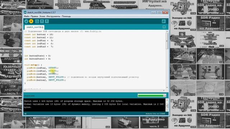Click the upload status message text

29,96
